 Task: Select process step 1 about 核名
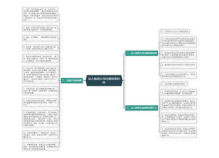[40, 14]
